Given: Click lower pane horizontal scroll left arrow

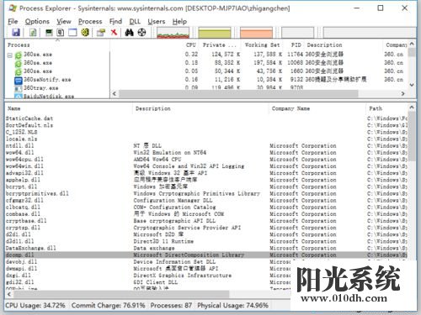Looking at the screenshot, I should point(9,295).
